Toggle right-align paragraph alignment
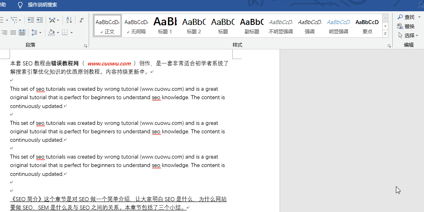This screenshot has width=424, height=212. (x=4, y=33)
